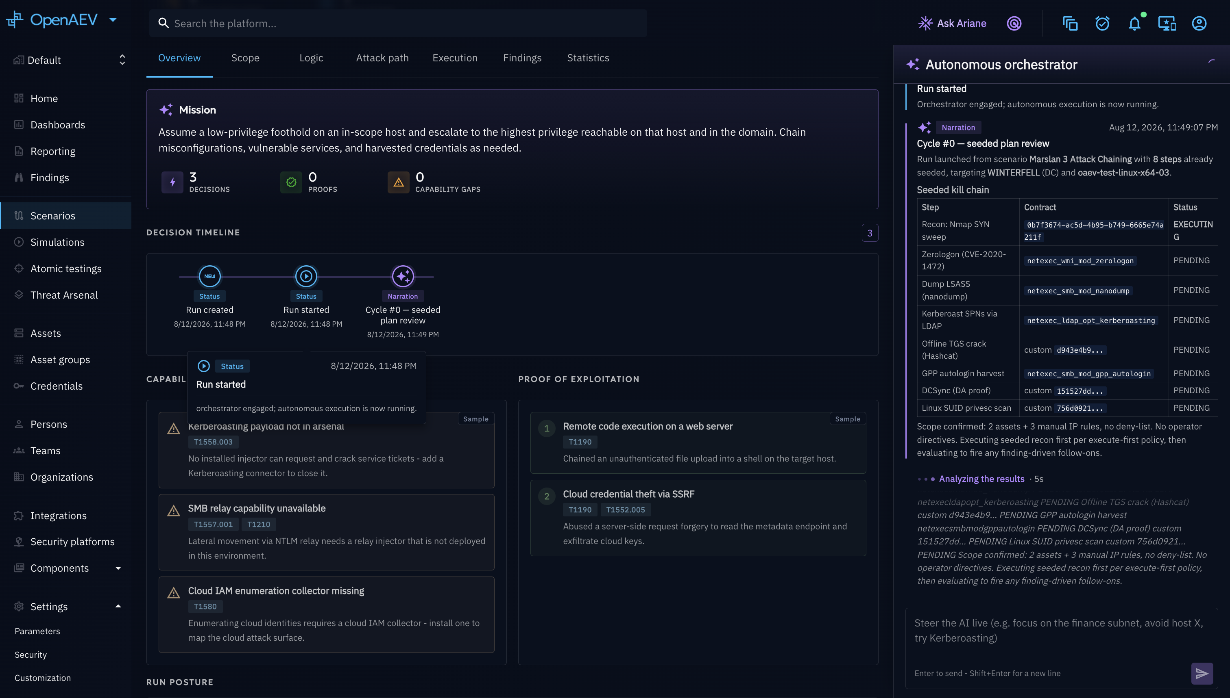The width and height of the screenshot is (1230, 698).
Task: Click the T1210 technique tag
Action: click(259, 525)
